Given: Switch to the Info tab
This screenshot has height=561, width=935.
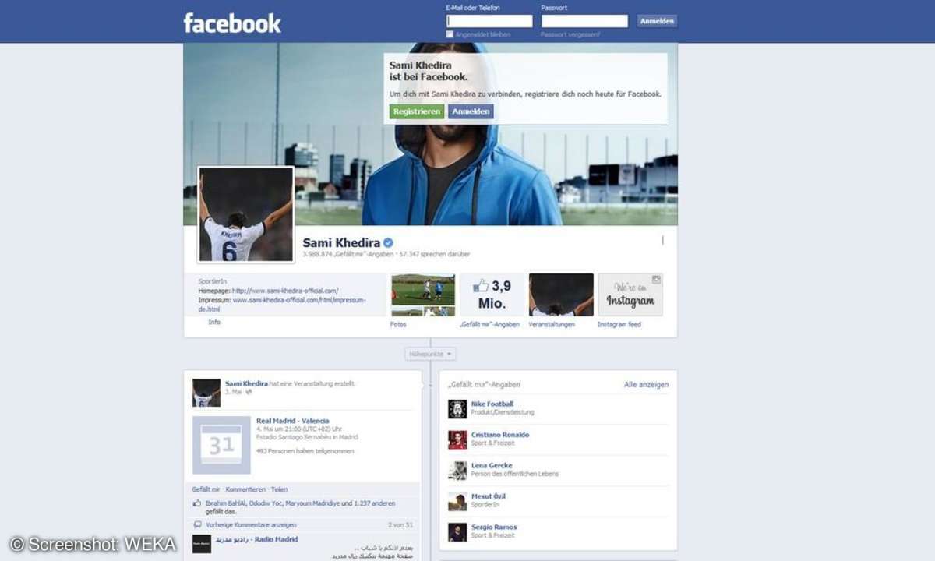Looking at the screenshot, I should click(x=213, y=321).
